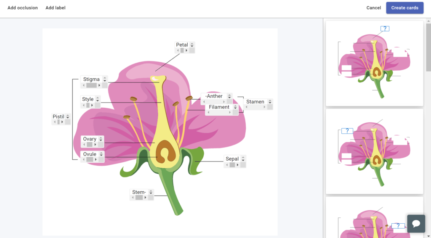Image resolution: width=431 pixels, height=238 pixels.
Task: Click the Ovary label horizontal scrollbar thumb
Action: click(90, 144)
